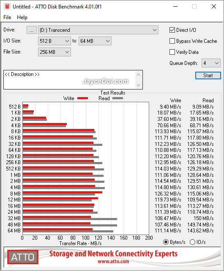Open the Help menu
Viewport: 224px width, 271px height.
[x=22, y=17]
